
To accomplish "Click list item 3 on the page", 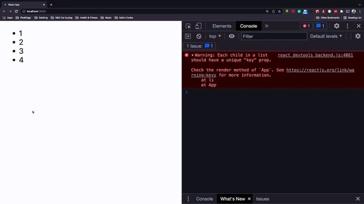I will click(21, 51).
